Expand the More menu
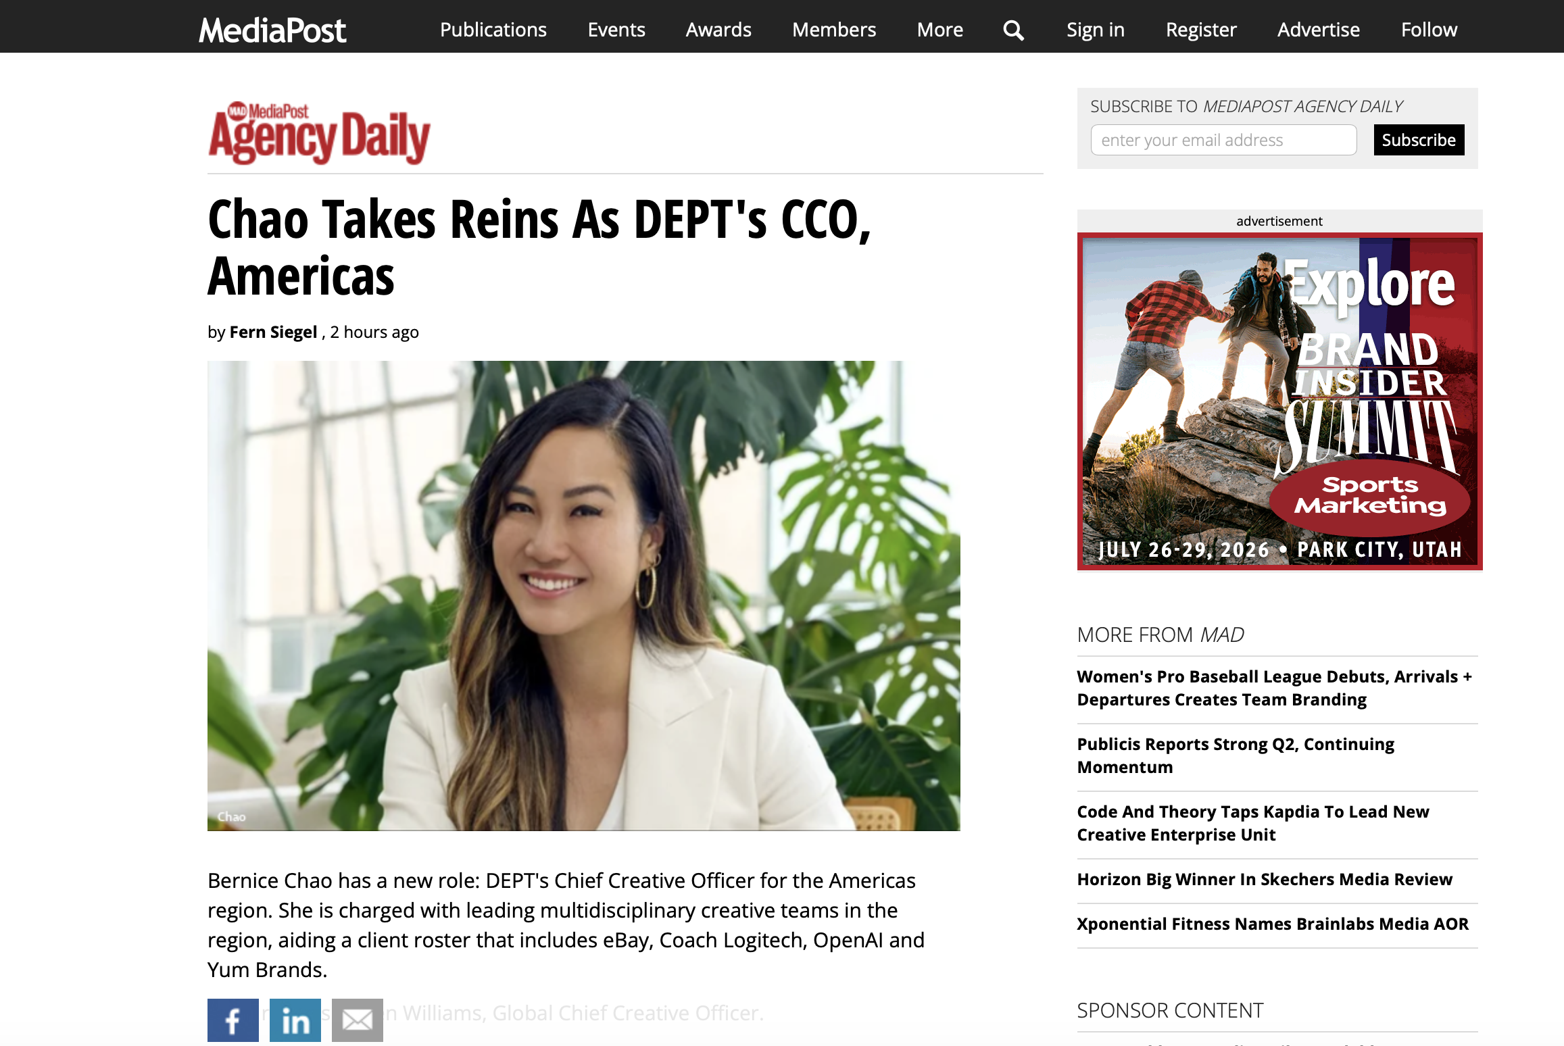 940,30
